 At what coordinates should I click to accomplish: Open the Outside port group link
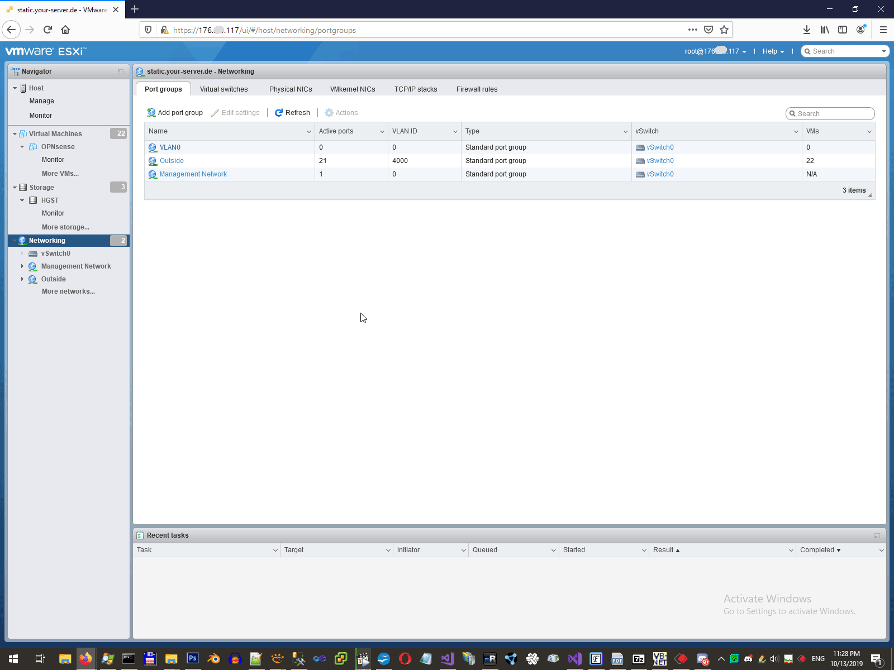click(x=172, y=161)
